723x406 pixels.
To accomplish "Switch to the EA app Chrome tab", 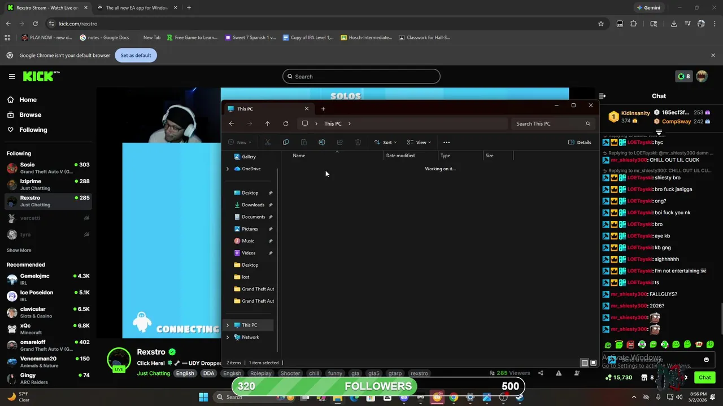I will [137, 8].
